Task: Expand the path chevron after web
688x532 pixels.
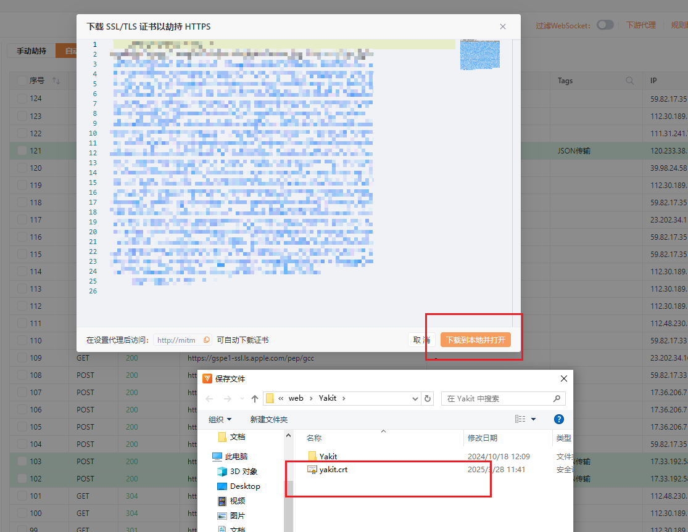Action: [311, 398]
